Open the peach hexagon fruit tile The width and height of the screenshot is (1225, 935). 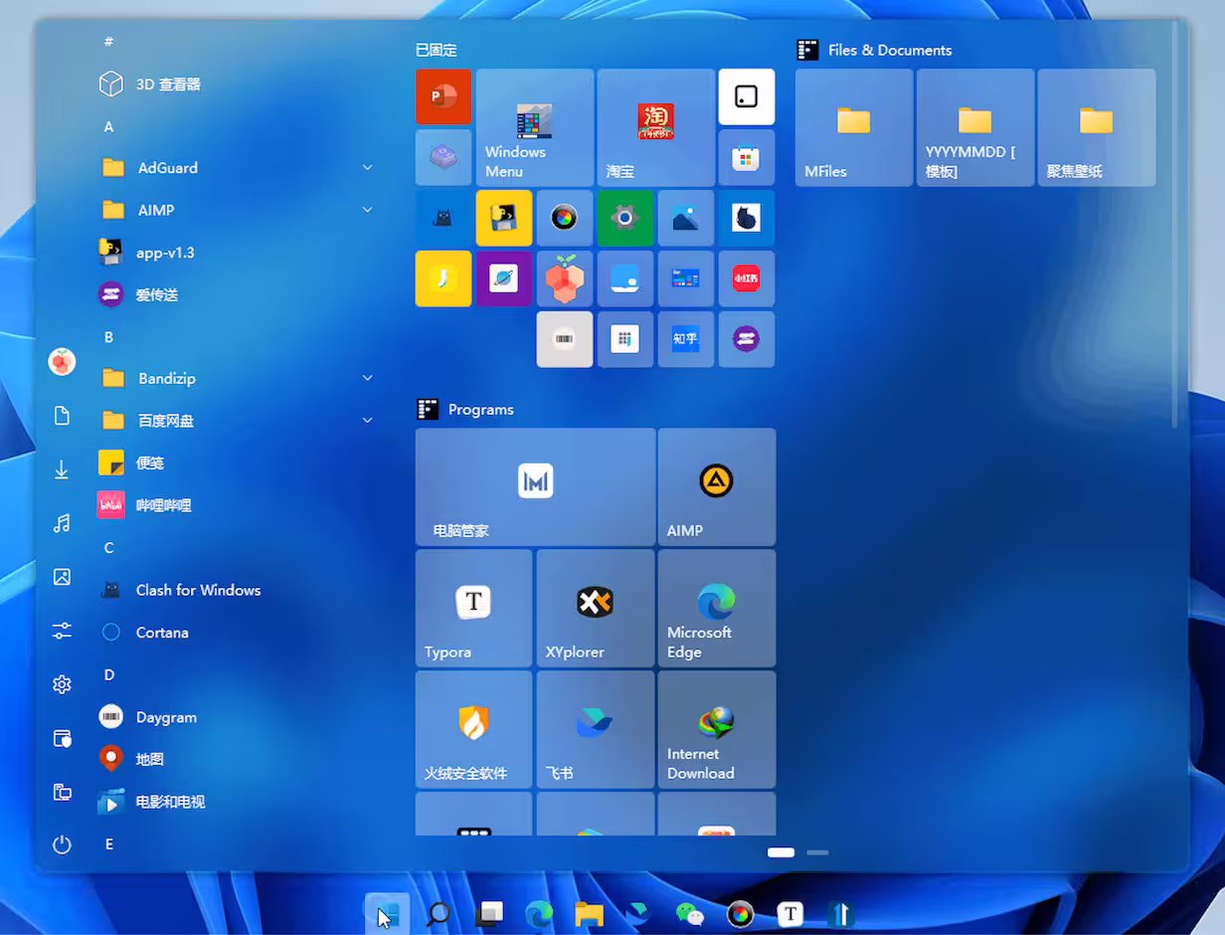(x=565, y=279)
